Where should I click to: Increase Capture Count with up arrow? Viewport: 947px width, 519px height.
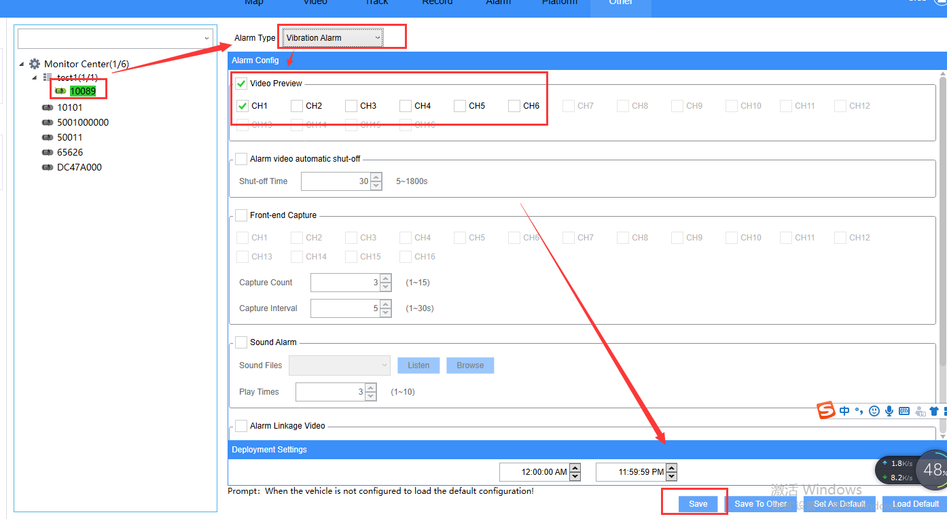coord(386,279)
